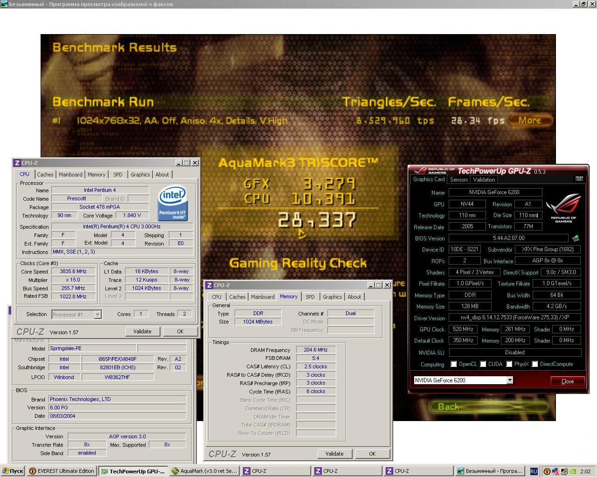597x478 pixels.
Task: Click the Driver Version field in GPU-Z
Action: tap(515, 318)
